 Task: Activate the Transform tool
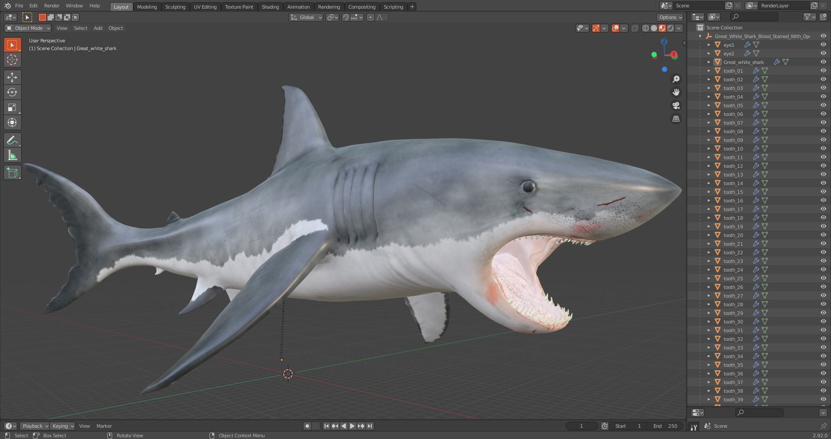click(12, 122)
